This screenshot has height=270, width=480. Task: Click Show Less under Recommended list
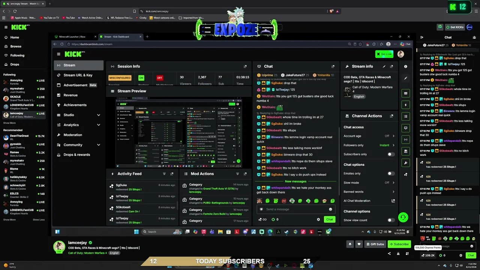39,220
